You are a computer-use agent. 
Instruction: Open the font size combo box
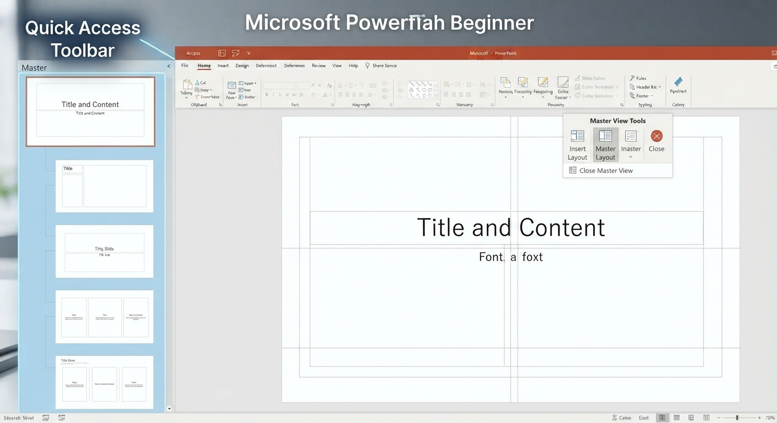tap(303, 85)
